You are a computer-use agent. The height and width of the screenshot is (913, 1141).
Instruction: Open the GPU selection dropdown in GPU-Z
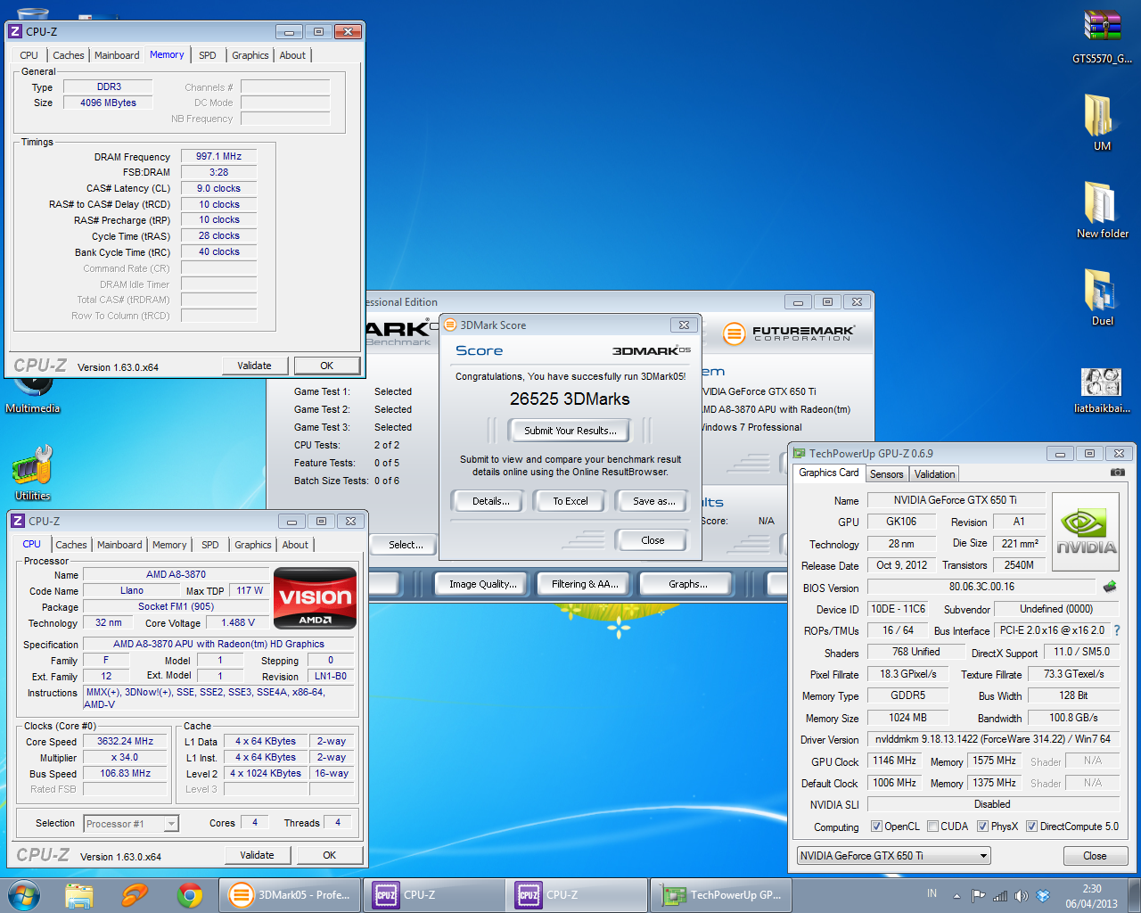point(894,856)
